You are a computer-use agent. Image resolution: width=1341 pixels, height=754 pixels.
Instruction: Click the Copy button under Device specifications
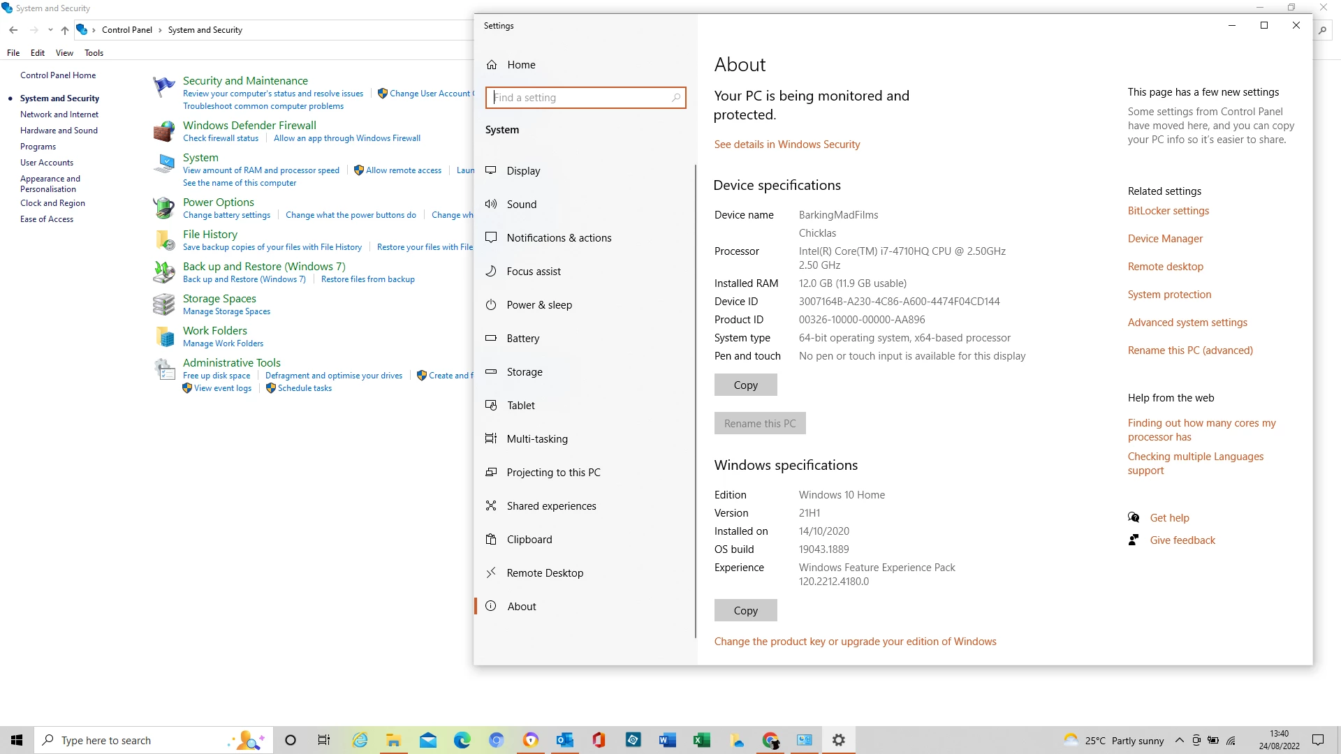point(745,385)
